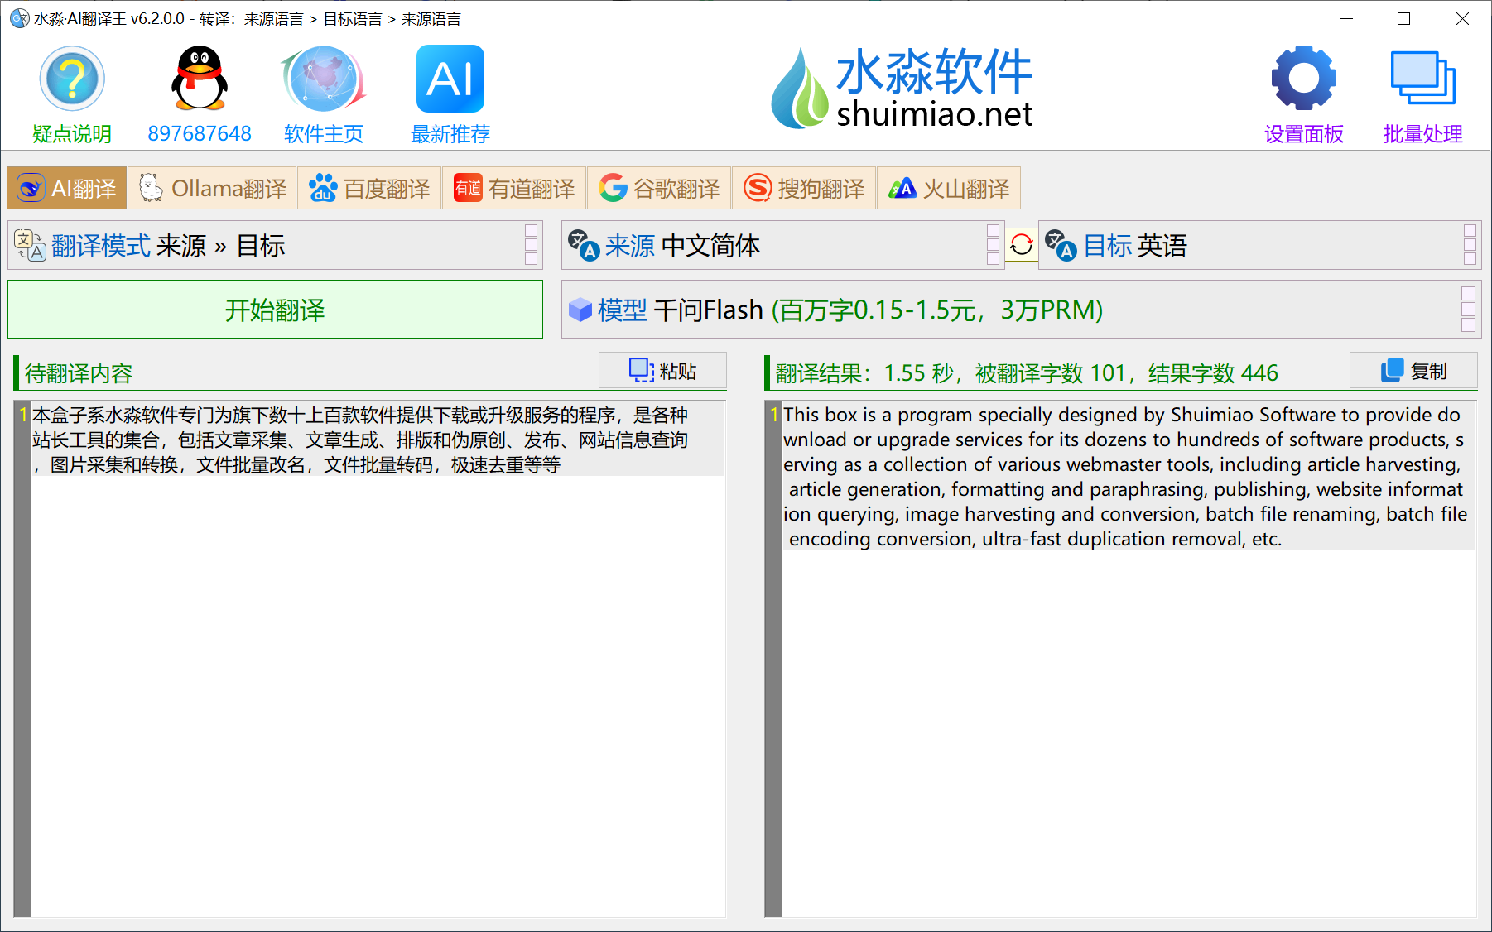Click the help question mark icon

72,79
